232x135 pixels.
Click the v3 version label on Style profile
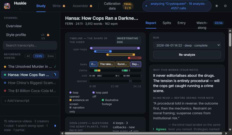coord(43,35)
